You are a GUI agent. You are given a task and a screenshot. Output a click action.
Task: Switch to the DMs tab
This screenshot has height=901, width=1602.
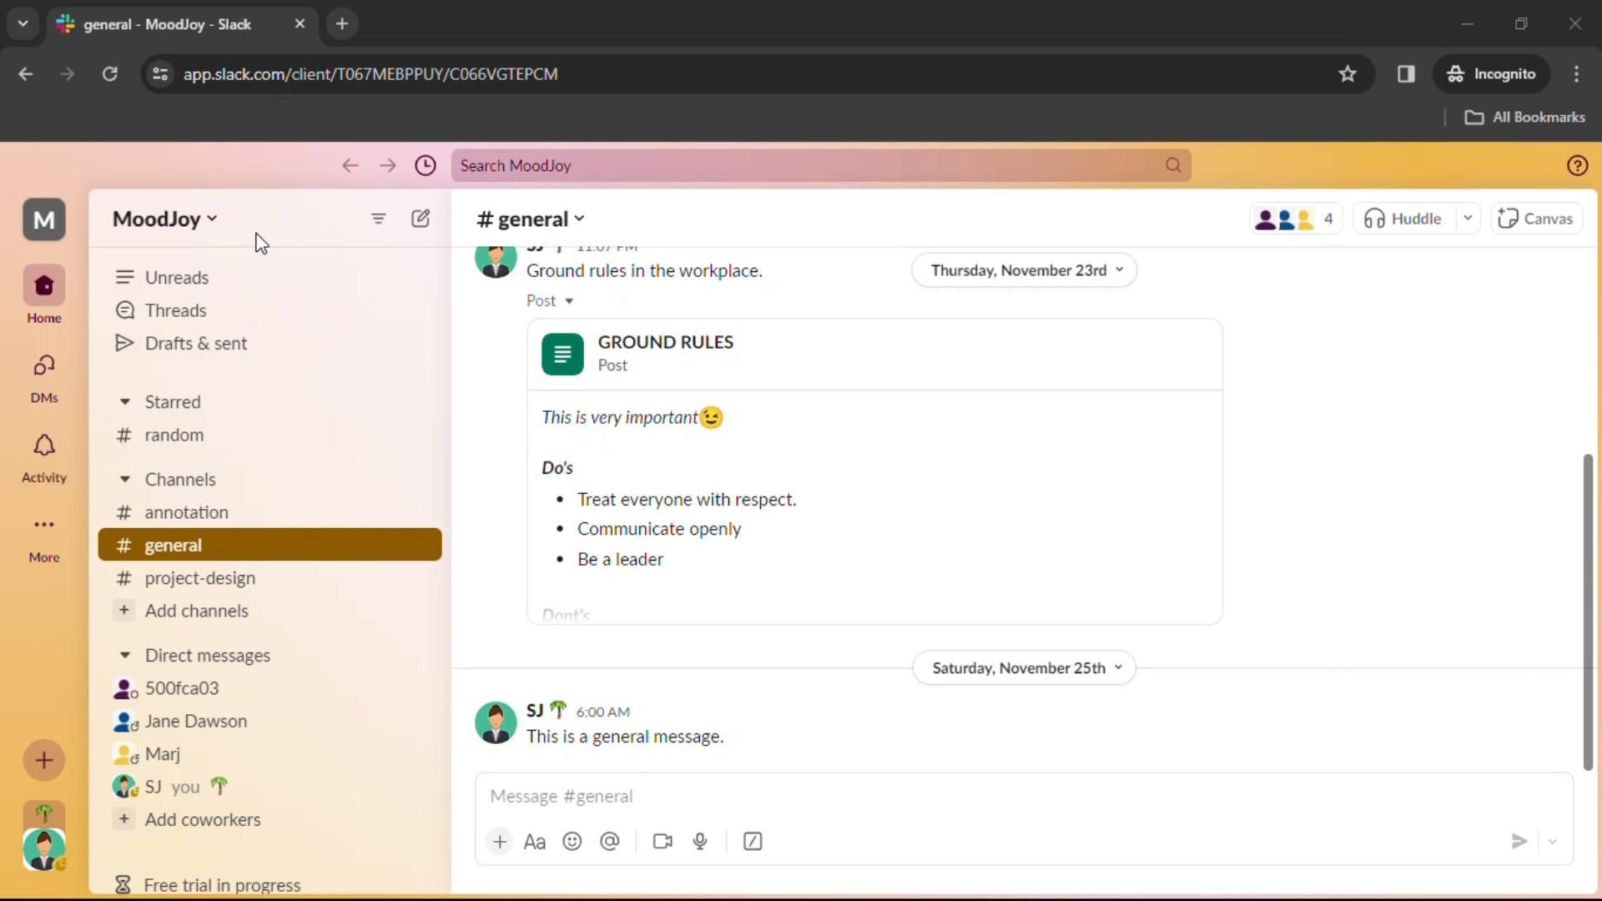[43, 377]
